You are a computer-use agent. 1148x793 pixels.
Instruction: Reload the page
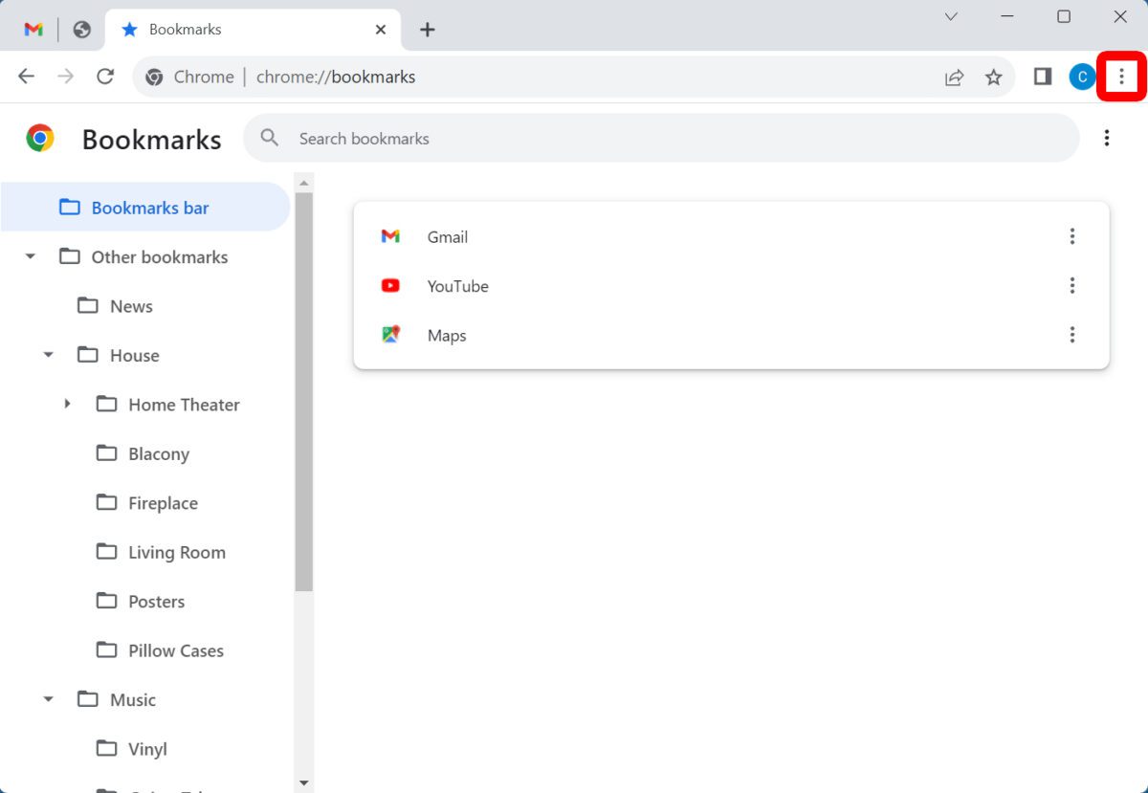coord(105,77)
